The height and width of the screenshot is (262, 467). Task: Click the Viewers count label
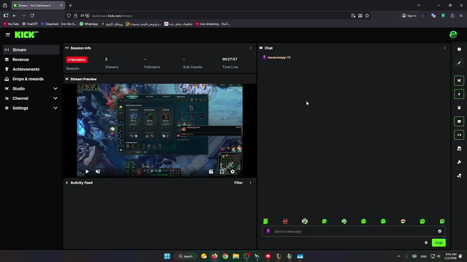112,67
